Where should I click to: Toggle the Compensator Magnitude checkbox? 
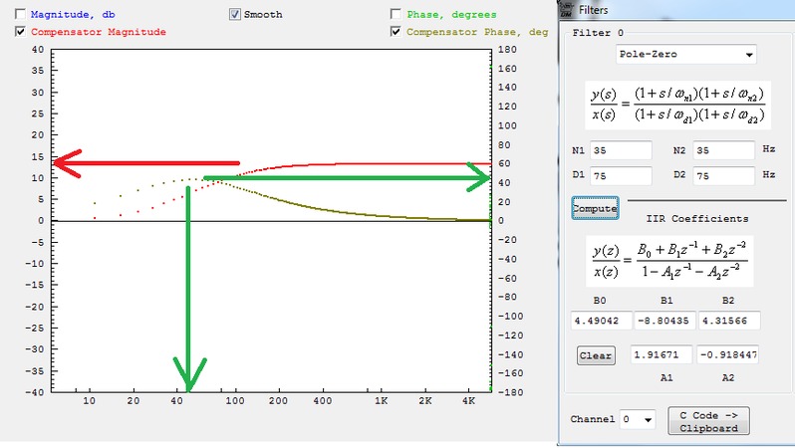[x=22, y=32]
